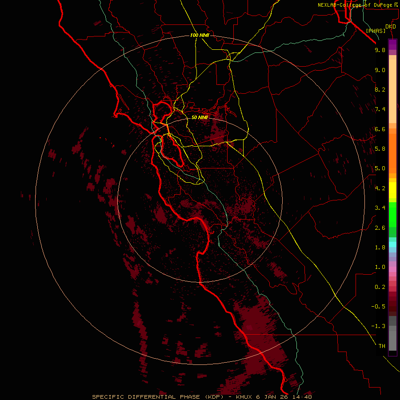This screenshot has height=400, width=400.
Task: Click the [PHAS] label near the legend
Action: coord(376,31)
